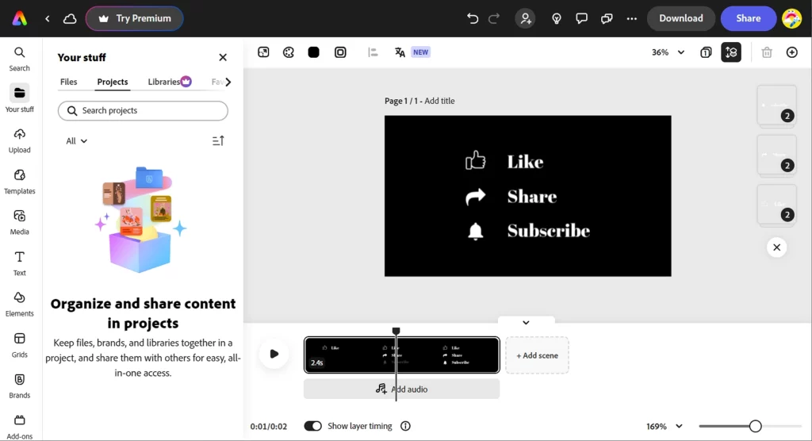Screen dimensions: 812x441
Task: Select the 2.4s scene clip in the timeline
Action: [x=402, y=355]
